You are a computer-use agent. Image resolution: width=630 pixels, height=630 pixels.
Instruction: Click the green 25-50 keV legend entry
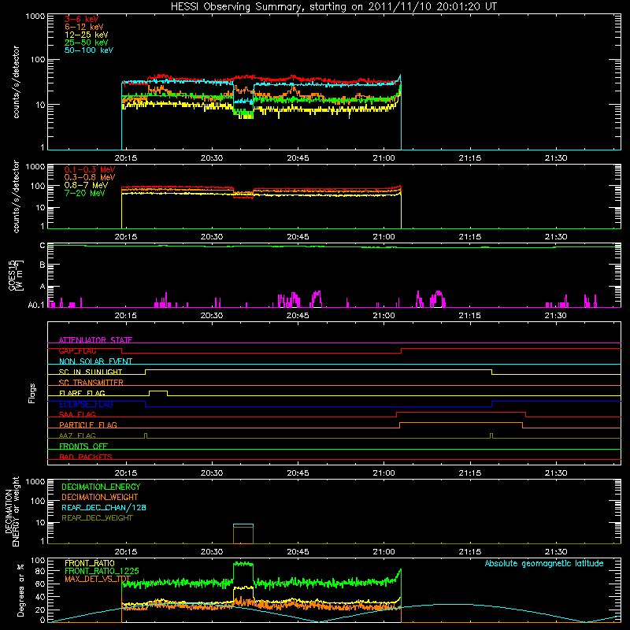(87, 43)
